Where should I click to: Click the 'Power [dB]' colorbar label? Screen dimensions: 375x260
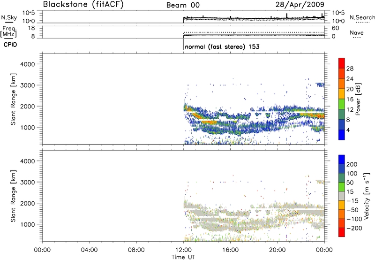[x=358, y=99]
